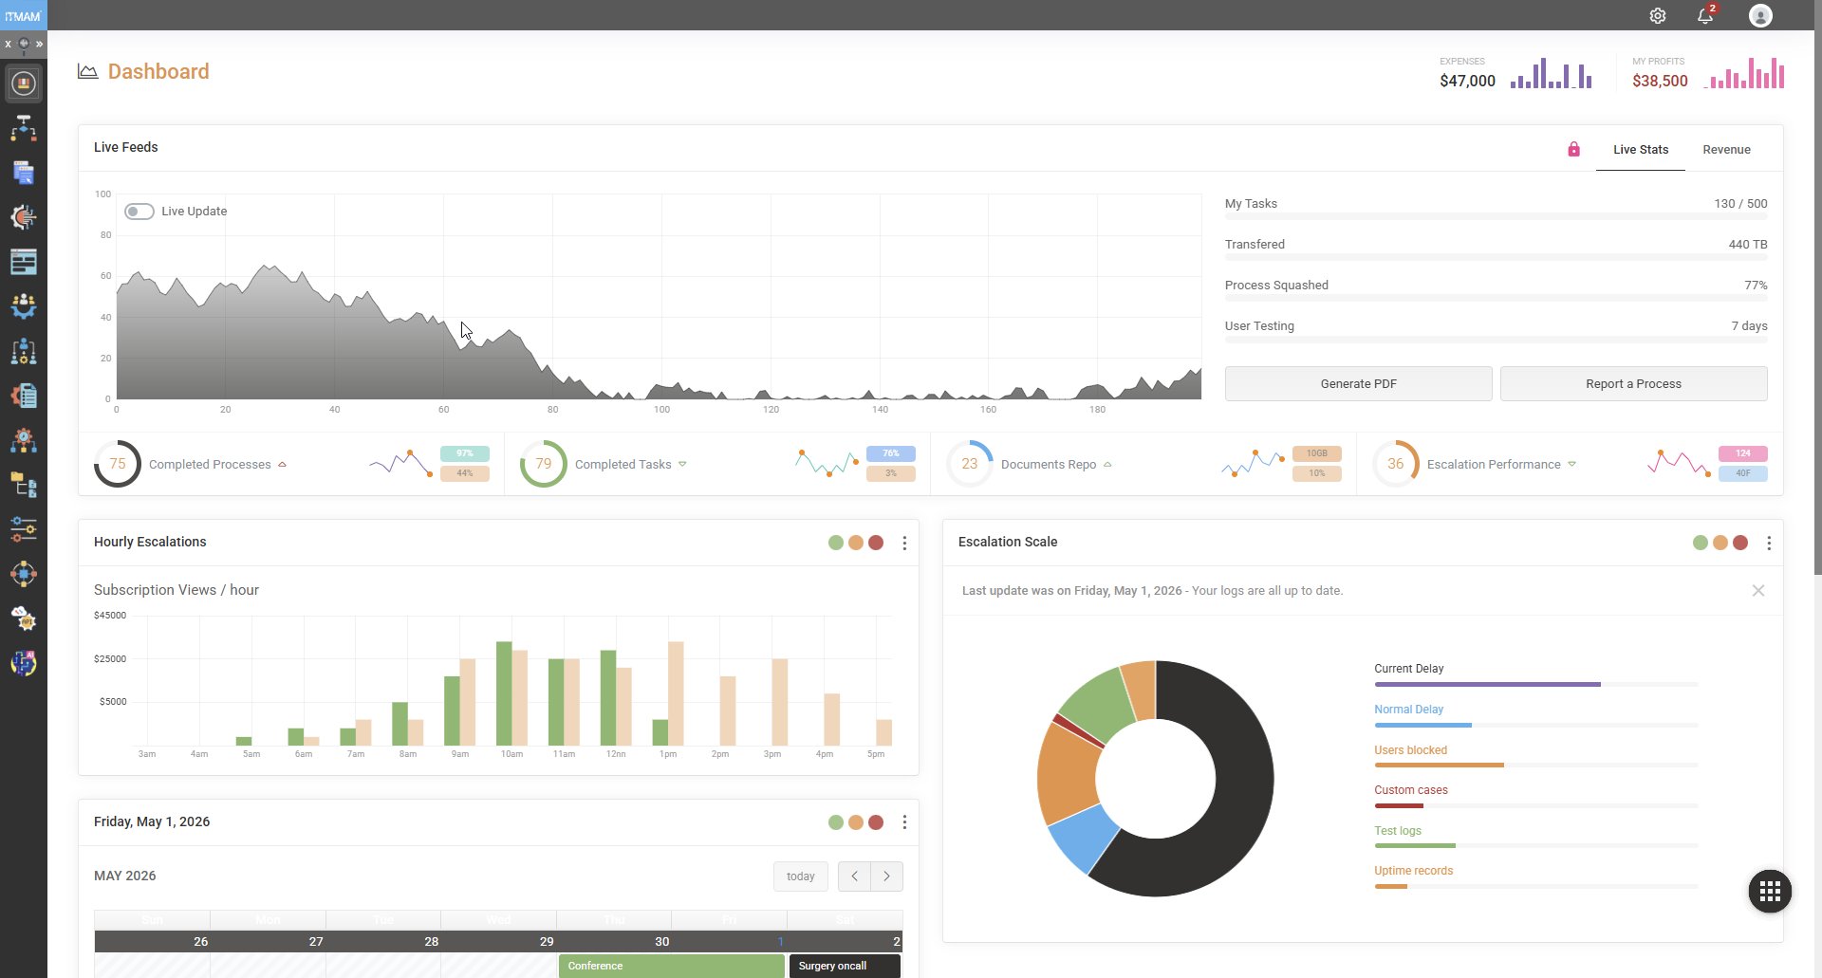Image resolution: width=1822 pixels, height=978 pixels.
Task: Expand sidebar with double-chevron icon
Action: click(x=39, y=44)
